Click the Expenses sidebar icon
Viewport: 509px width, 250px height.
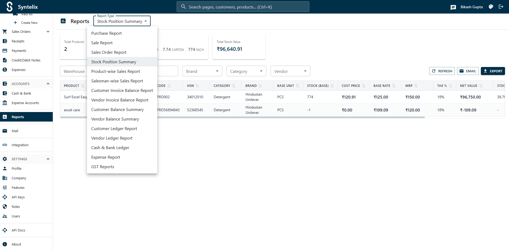[5, 70]
